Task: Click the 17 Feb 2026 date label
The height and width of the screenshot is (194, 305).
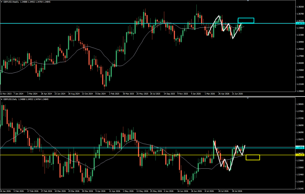Action: (33, 191)
